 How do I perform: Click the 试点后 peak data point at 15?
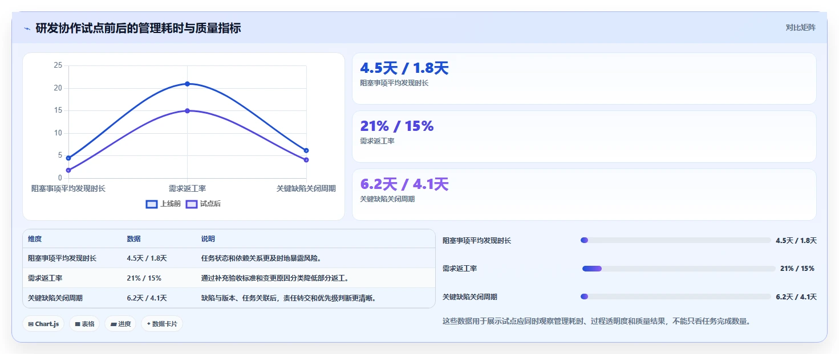pos(187,111)
